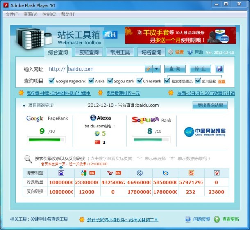
Task: Toggle the ChinaRank checkbox
Action: point(139,81)
